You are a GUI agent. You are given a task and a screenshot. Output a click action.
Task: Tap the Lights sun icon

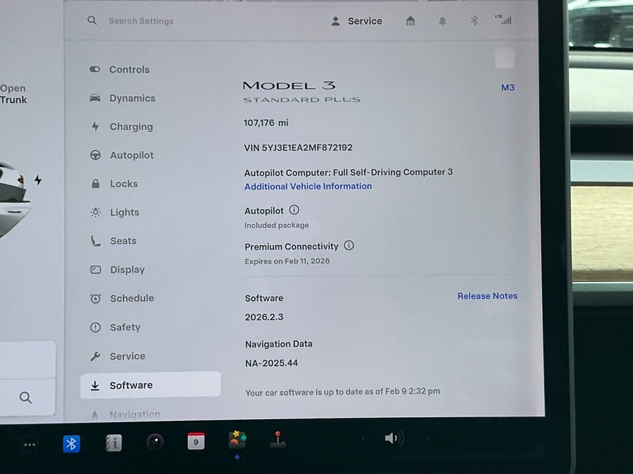point(96,212)
